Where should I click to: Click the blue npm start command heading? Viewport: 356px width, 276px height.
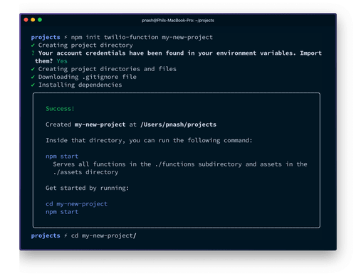pyautogui.click(x=62, y=156)
